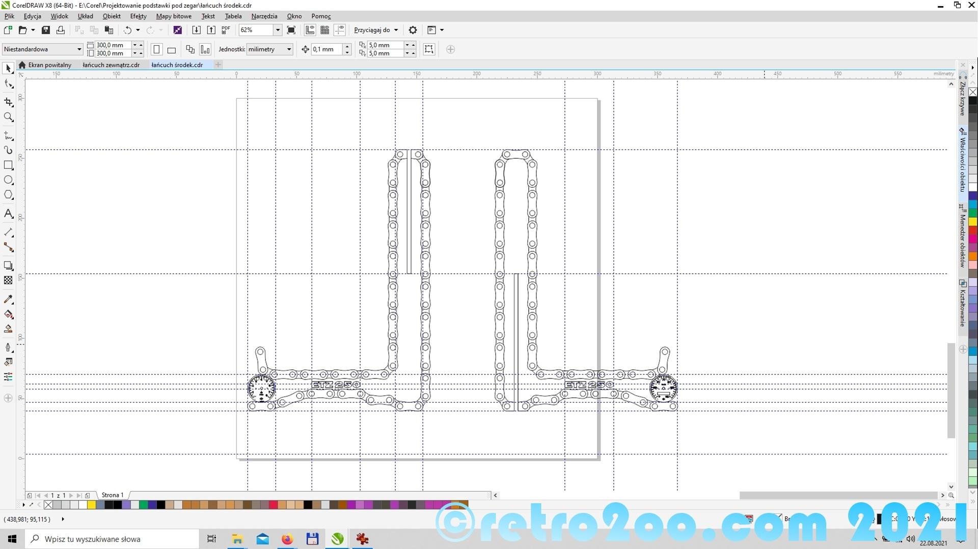Pick the Rectangle tool
Viewport: 978px width, 549px height.
coord(8,165)
